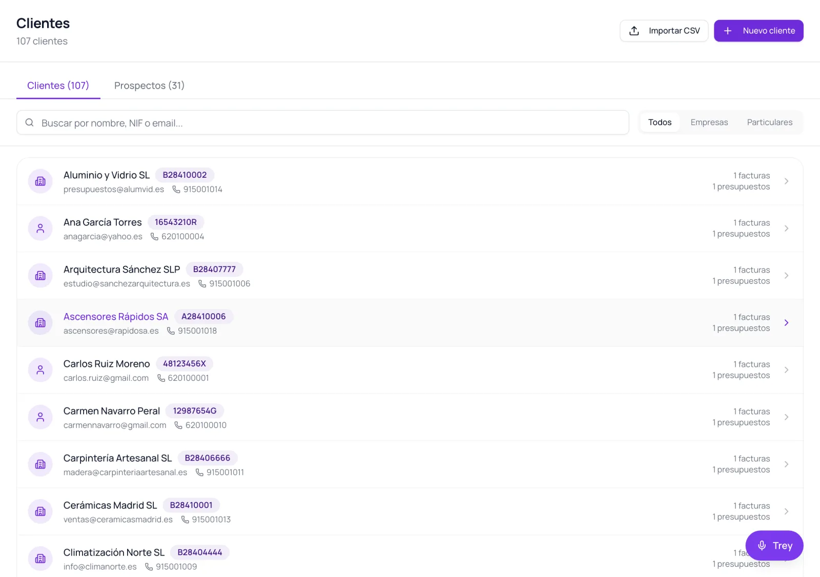
Task: Click the upload icon in Importar CSV
Action: (x=634, y=31)
